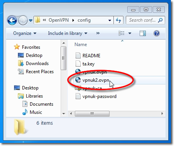
Task: Select the root Desktop node
Action: coord(30,88)
